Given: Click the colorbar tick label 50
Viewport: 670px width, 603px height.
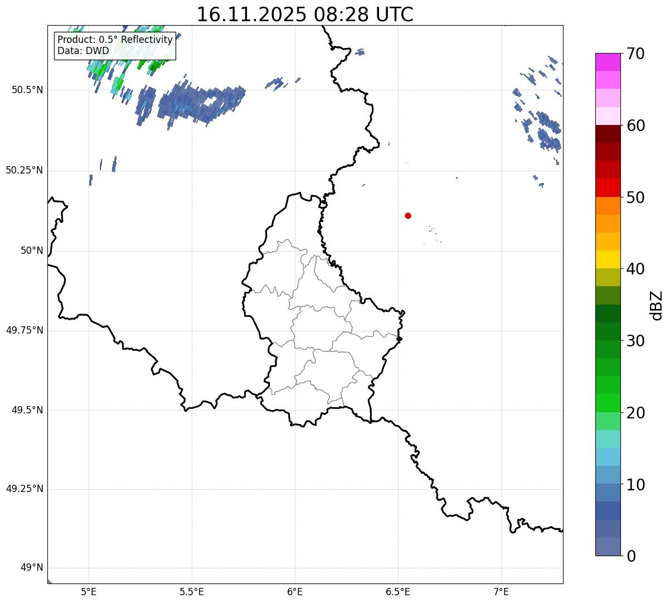Looking at the screenshot, I should pos(635,197).
